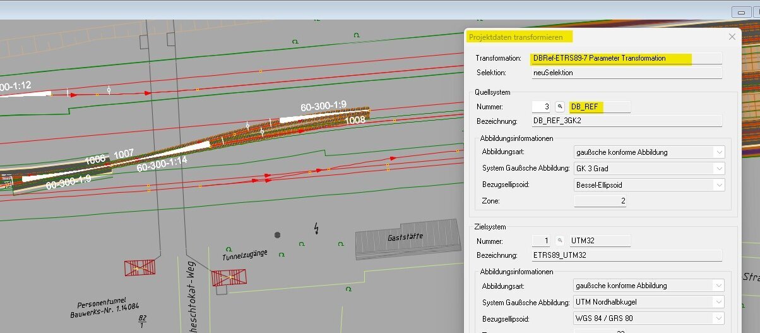This screenshot has width=760, height=333.
Task: Open the UTM Nordhalbkugel dropdown
Action: coord(718,302)
